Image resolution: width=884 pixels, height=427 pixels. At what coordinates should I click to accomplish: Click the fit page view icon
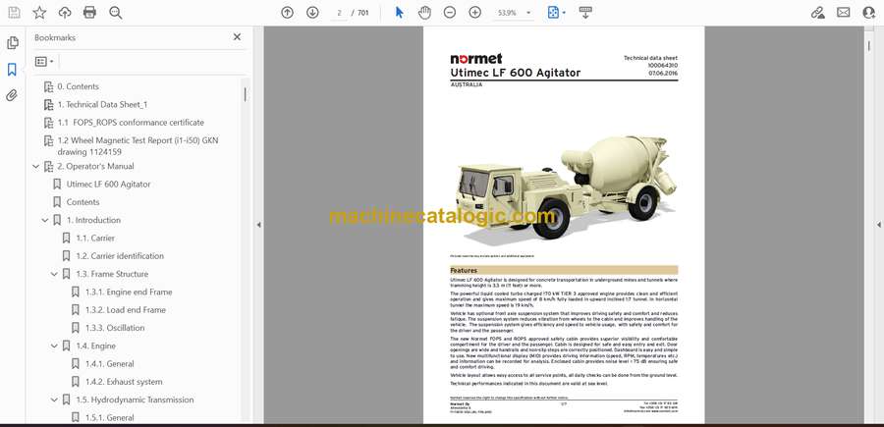[553, 13]
